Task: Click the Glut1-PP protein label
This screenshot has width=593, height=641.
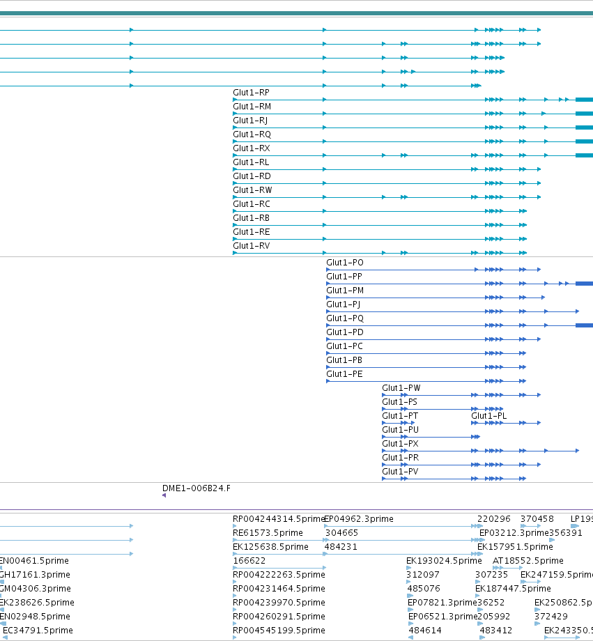Action: [344, 277]
